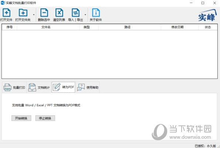This screenshot has width=220, height=148.
Task: Click the app icon in the title bar
Action: pos(3,3)
